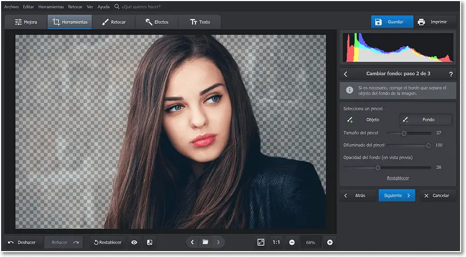This screenshot has width=466, height=257.
Task: Adjust the Opacidad del fondo slider
Action: click(387, 168)
